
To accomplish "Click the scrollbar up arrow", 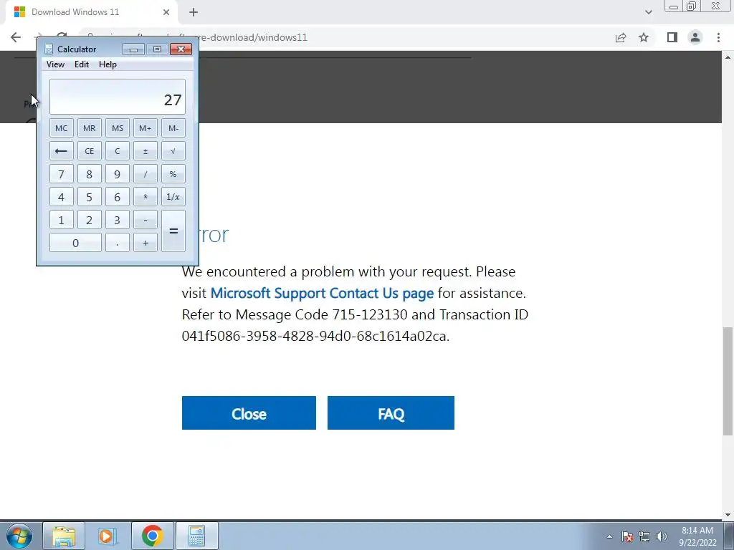I will [x=728, y=57].
